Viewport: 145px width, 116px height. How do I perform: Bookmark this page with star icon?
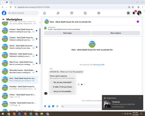point(133,7)
